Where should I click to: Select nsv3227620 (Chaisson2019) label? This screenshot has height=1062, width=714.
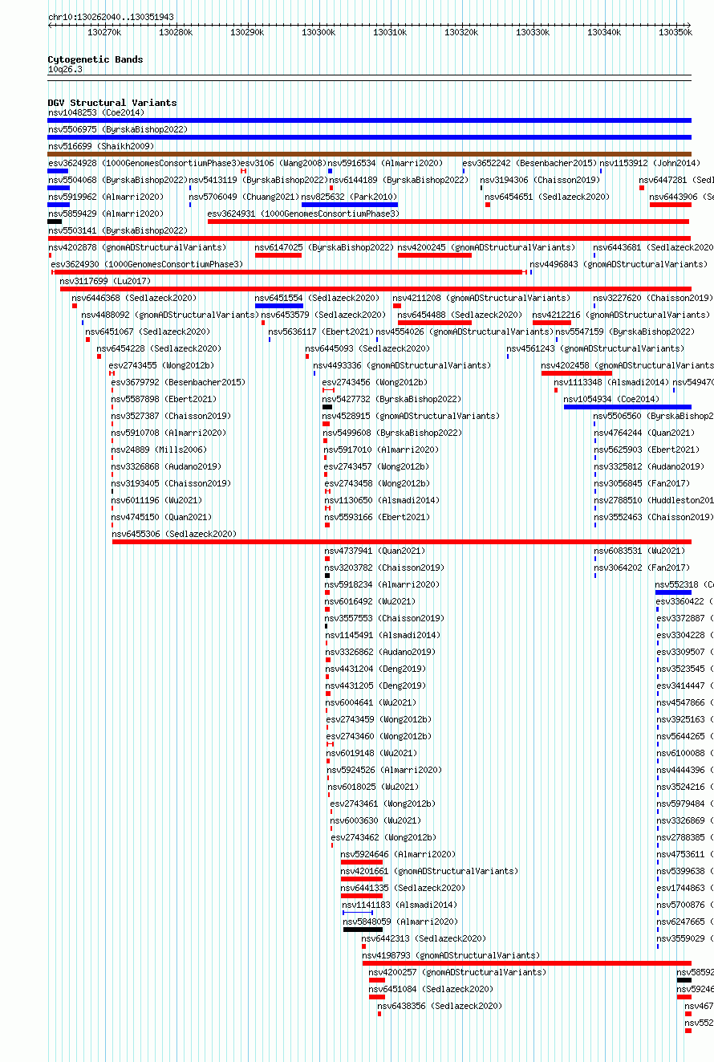pos(653,298)
